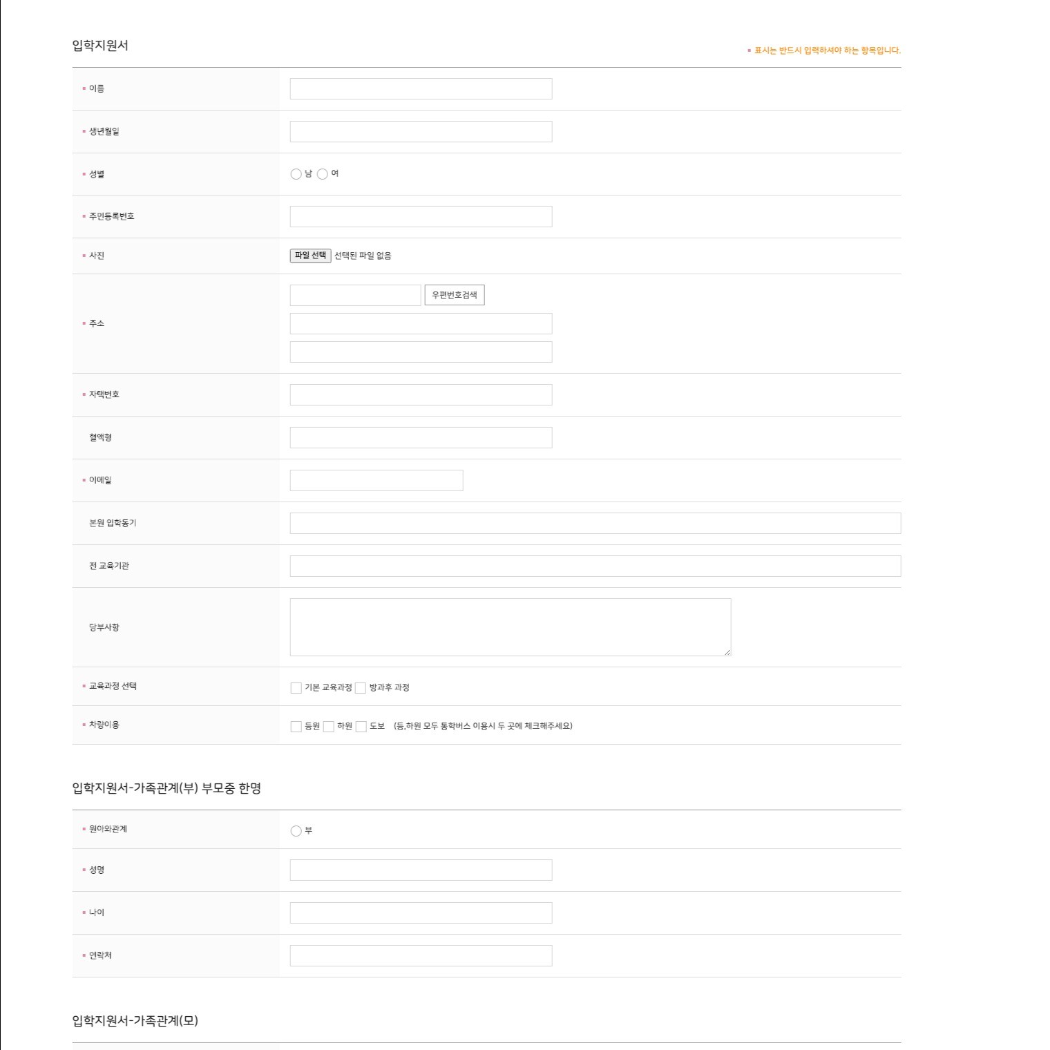Click the 입학지원서-가족관계(부) 부모중 한명 heading
The image size is (1050, 1050).
coord(166,788)
